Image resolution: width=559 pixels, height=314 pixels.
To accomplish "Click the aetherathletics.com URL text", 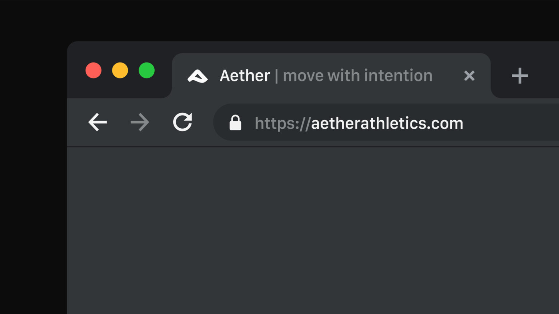I will [x=387, y=123].
